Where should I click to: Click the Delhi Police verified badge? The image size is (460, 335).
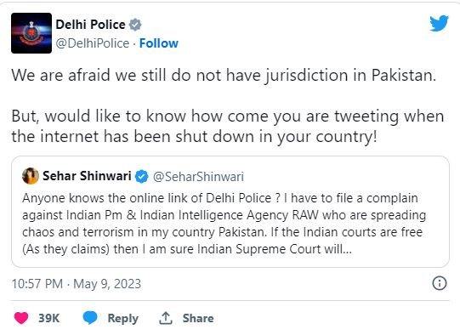(x=135, y=25)
